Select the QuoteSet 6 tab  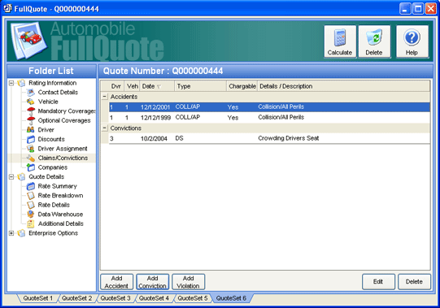tap(232, 298)
